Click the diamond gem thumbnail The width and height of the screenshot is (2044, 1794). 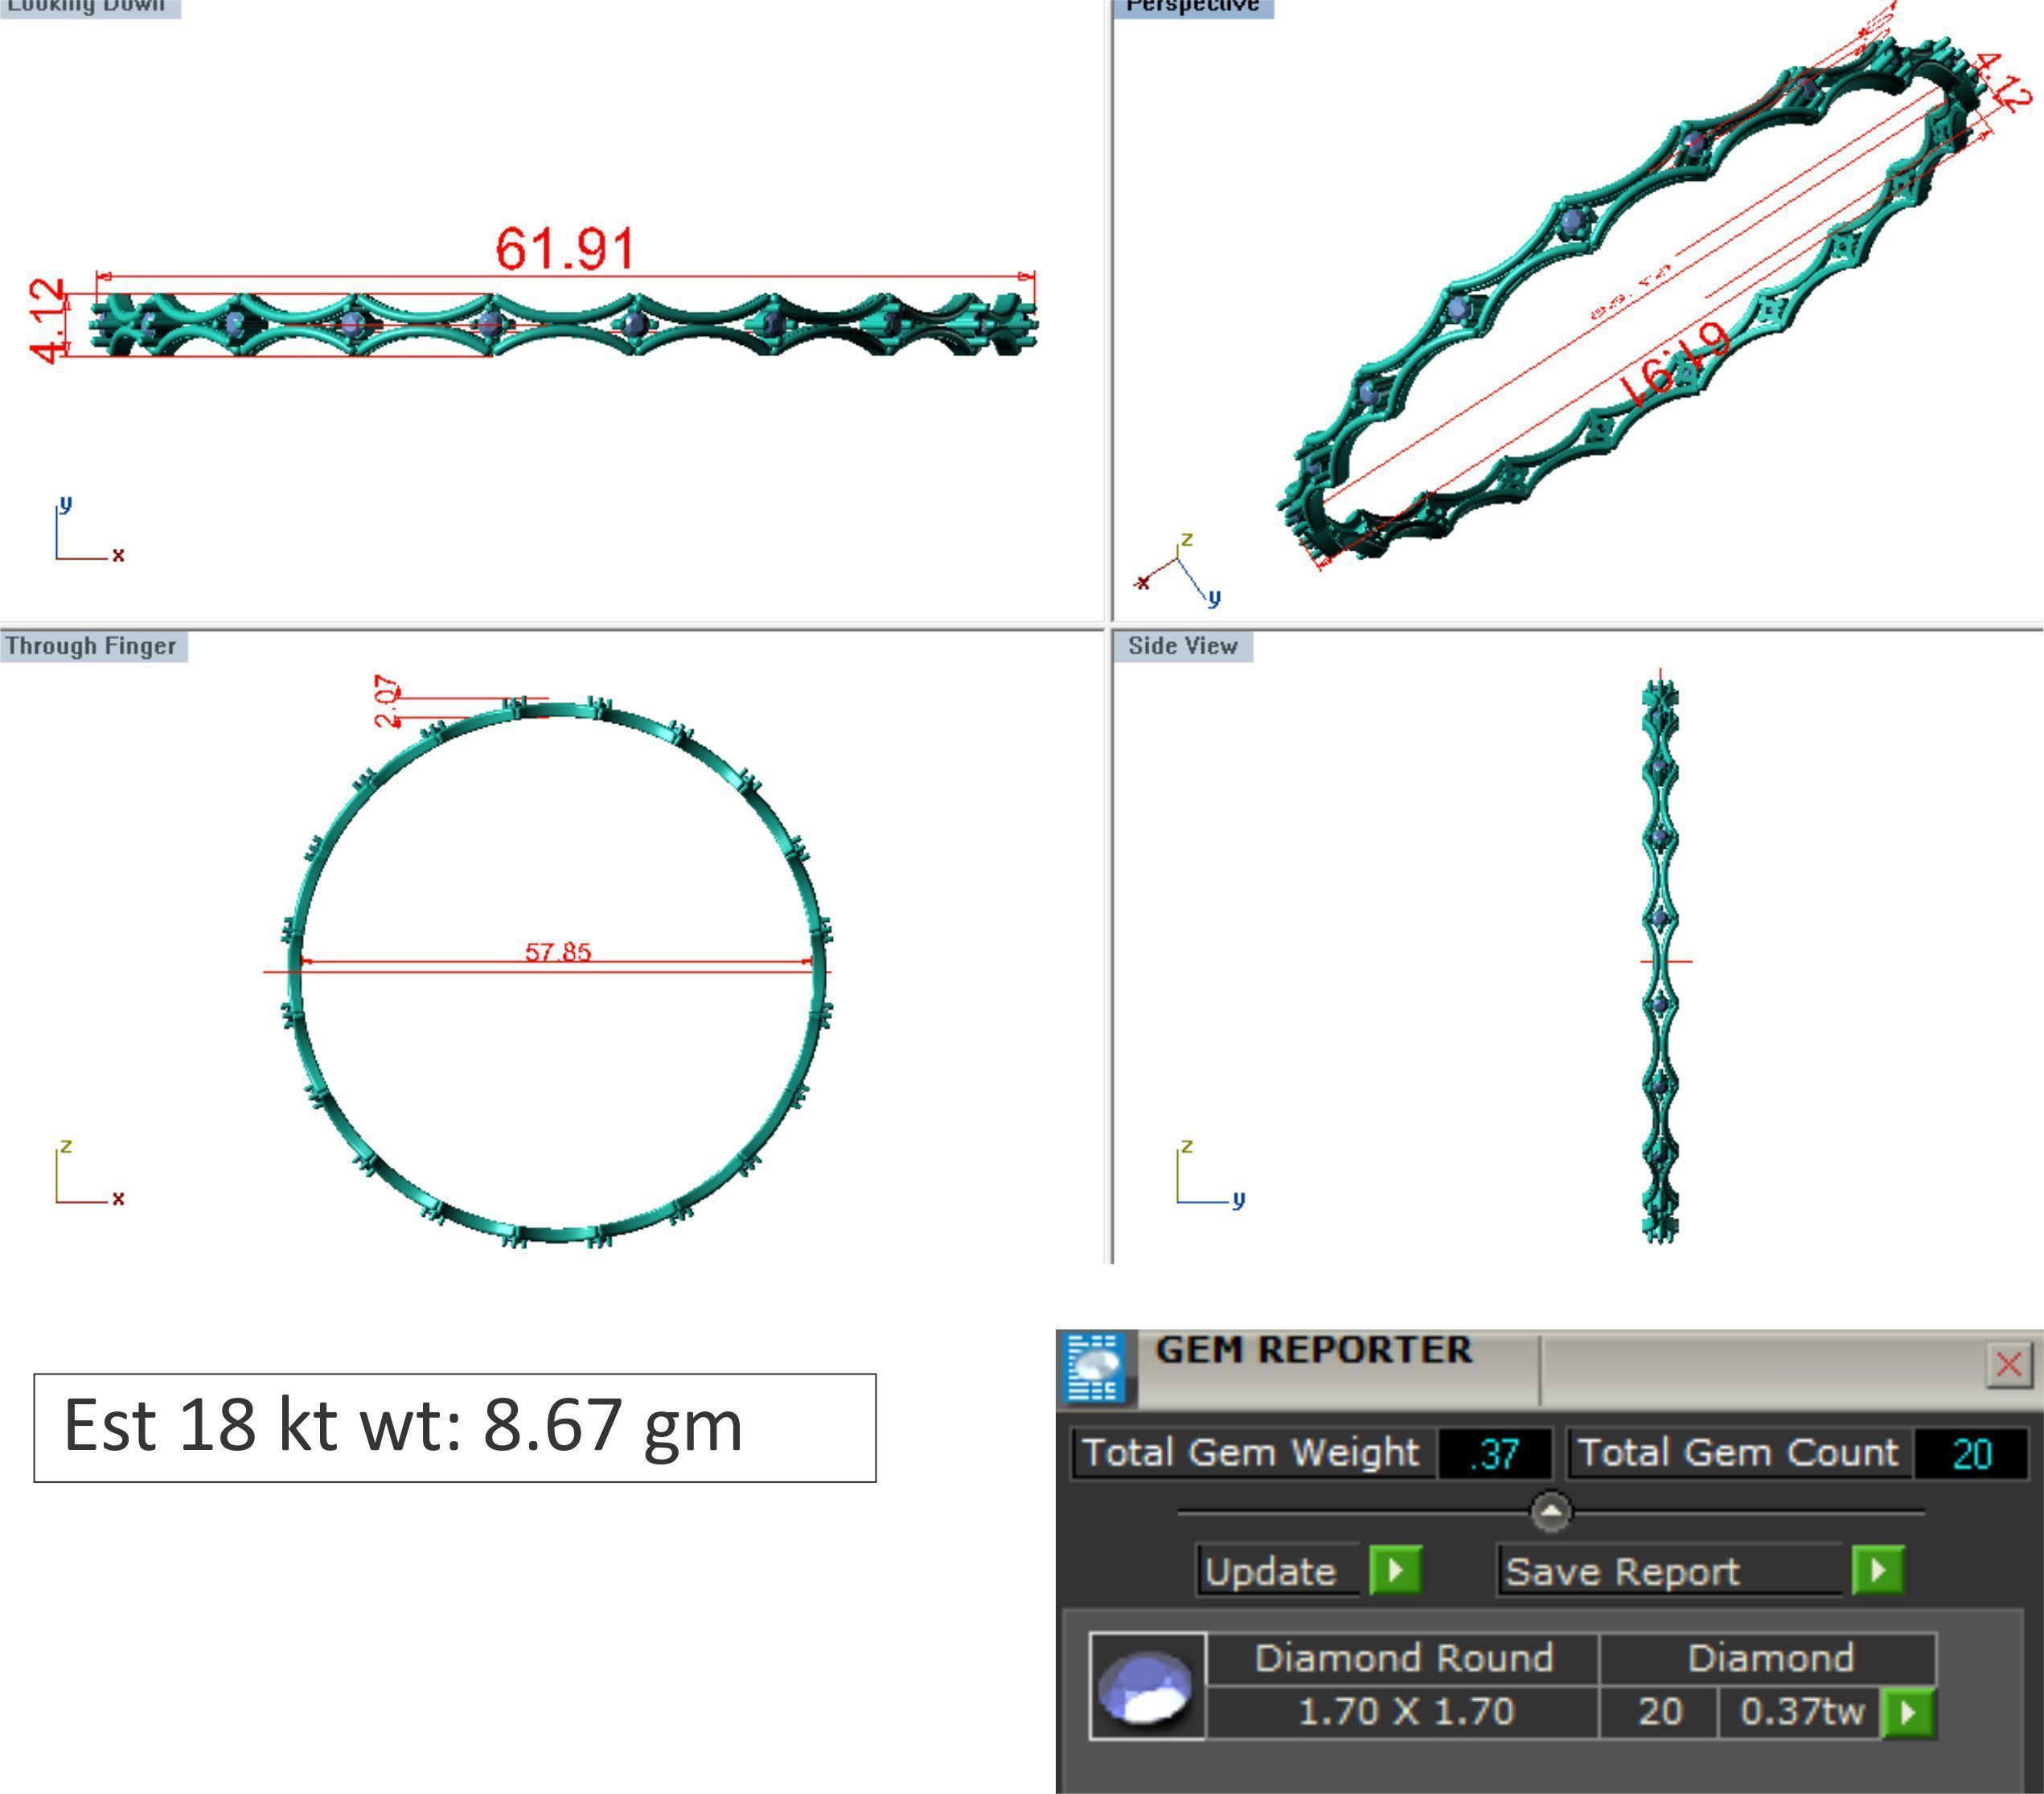(x=1147, y=1686)
